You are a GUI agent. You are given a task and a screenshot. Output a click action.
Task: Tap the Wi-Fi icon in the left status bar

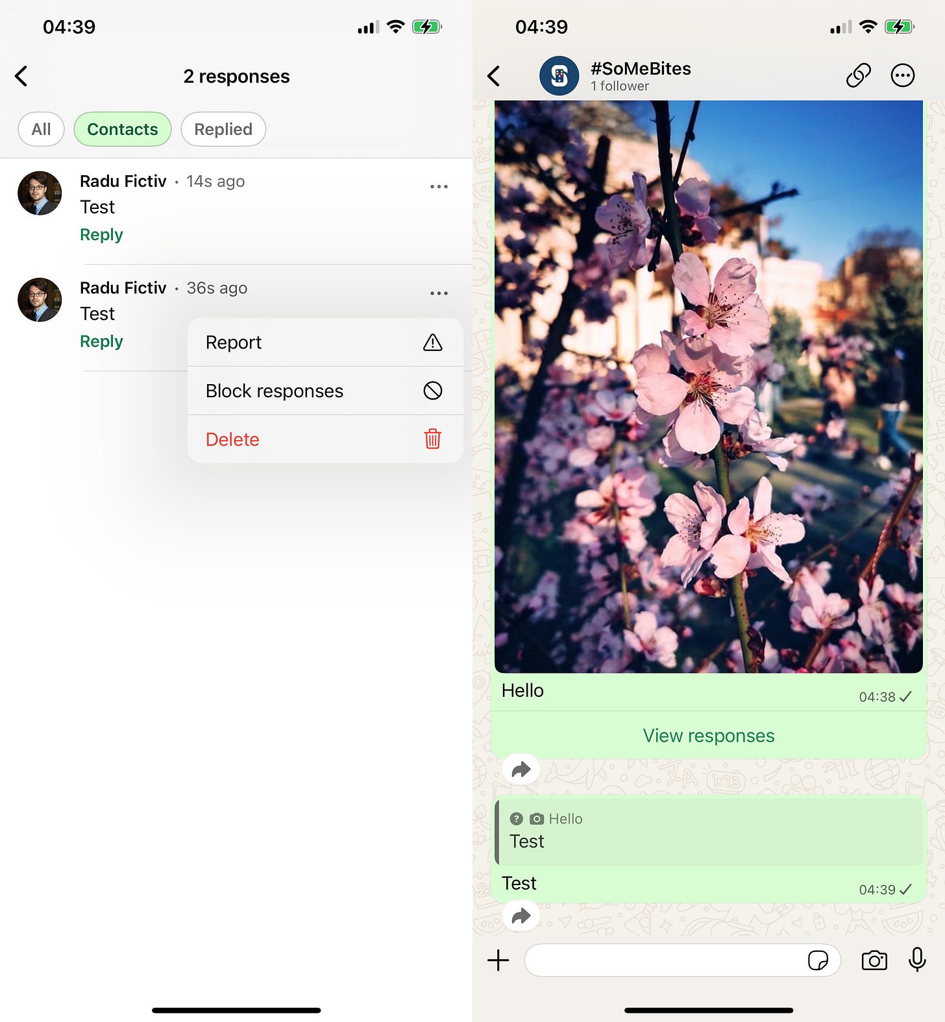[x=395, y=27]
